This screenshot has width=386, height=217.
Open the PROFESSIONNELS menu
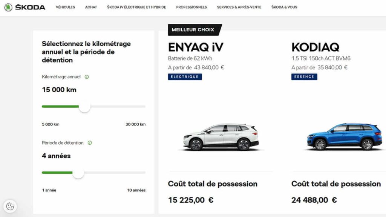pos(191,7)
